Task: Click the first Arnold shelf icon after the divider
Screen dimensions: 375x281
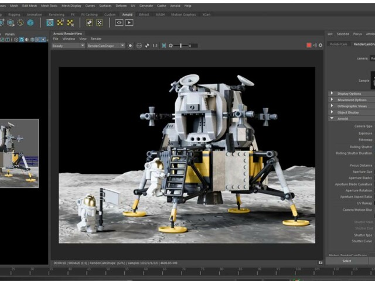Action: pyautogui.click(x=50, y=22)
